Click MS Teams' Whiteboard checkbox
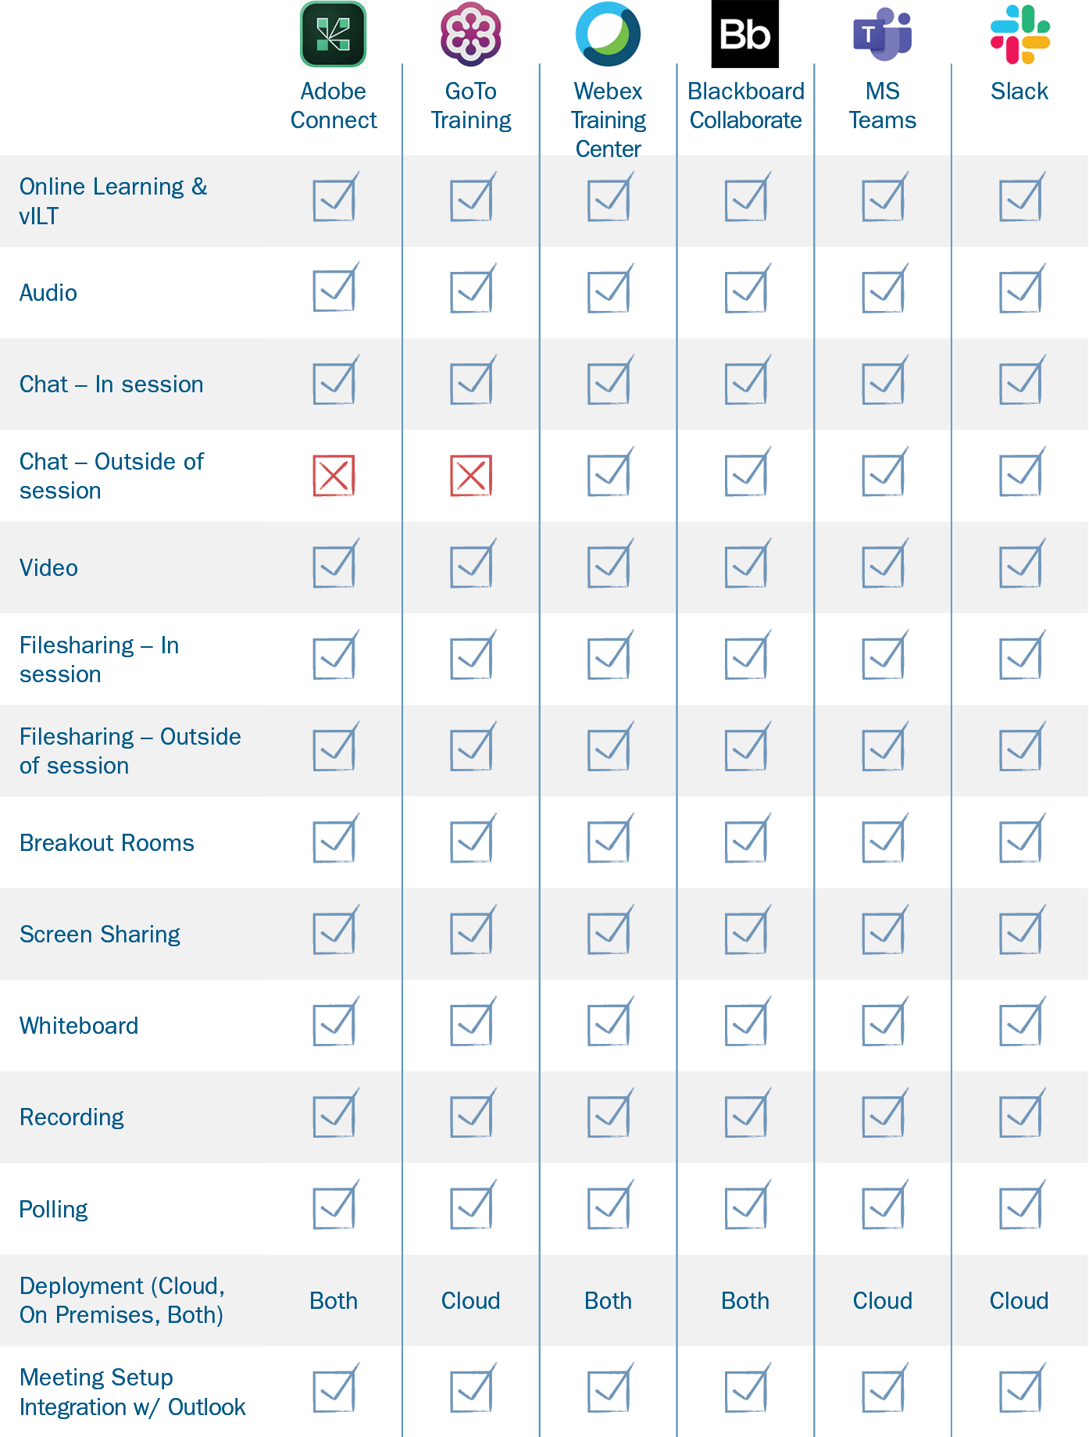The width and height of the screenshot is (1089, 1437). click(x=883, y=1024)
